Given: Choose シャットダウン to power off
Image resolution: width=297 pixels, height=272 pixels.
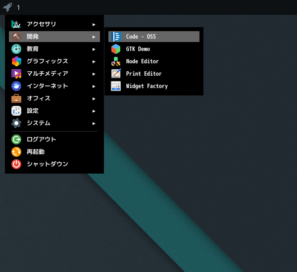Looking at the screenshot, I should click(54, 164).
